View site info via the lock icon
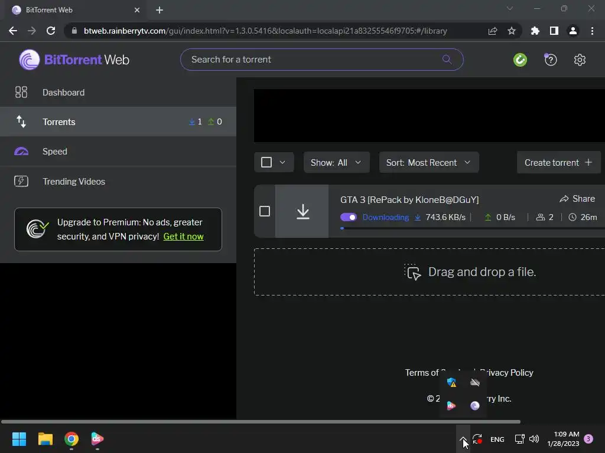This screenshot has width=605, height=453. tap(74, 31)
